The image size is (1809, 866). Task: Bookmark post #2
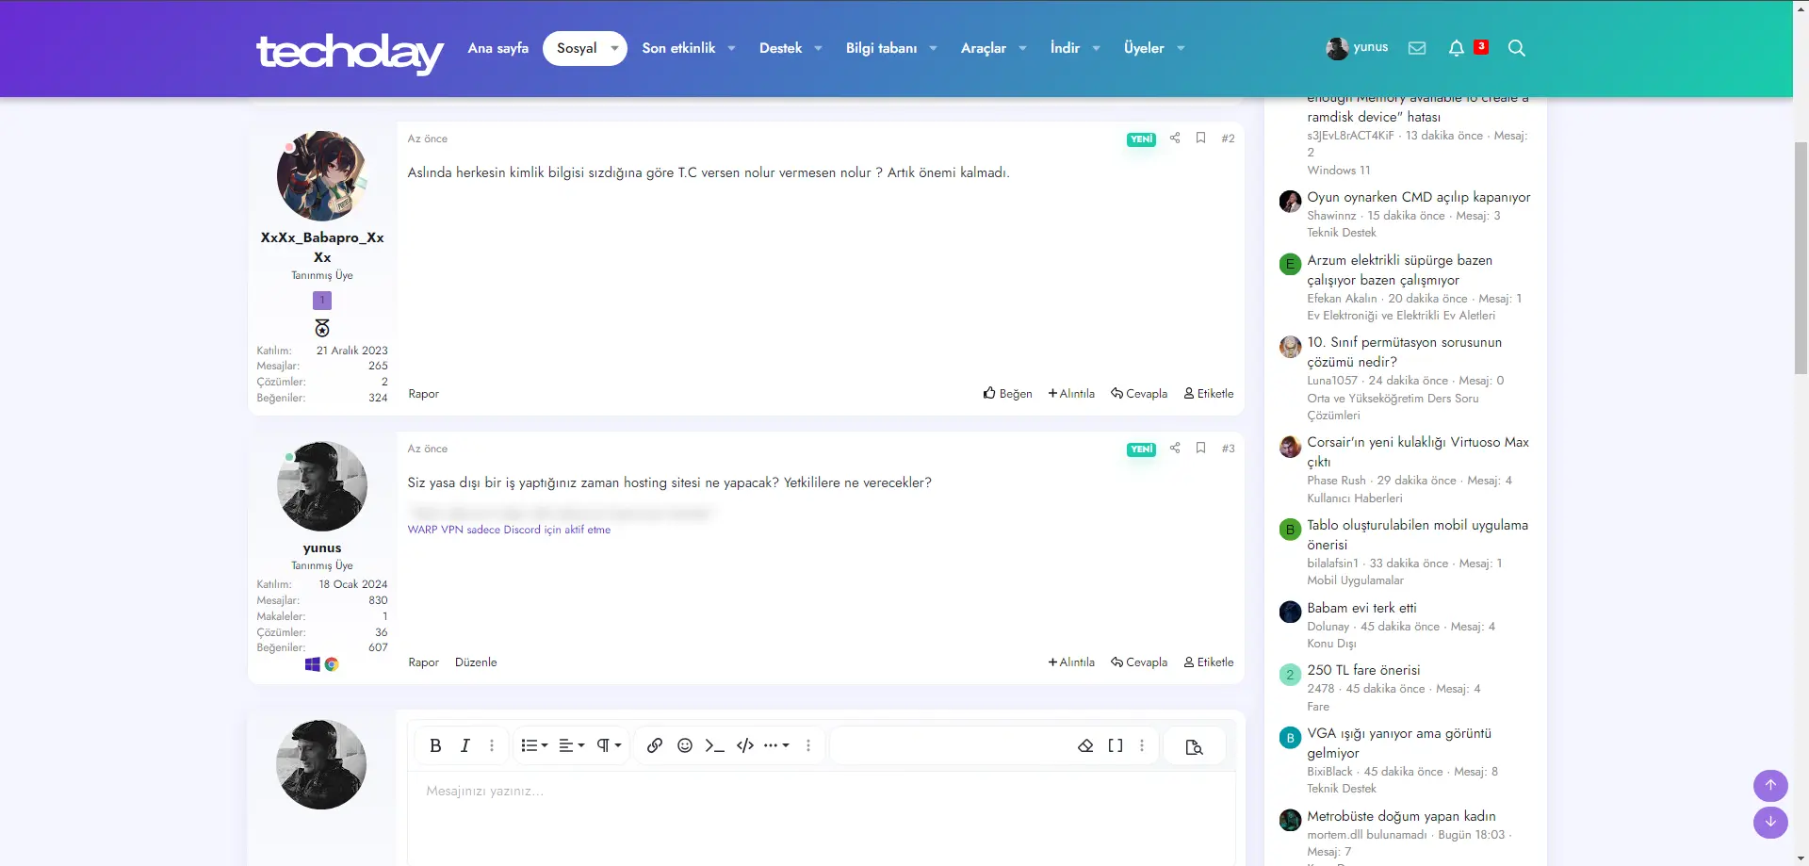(x=1201, y=138)
